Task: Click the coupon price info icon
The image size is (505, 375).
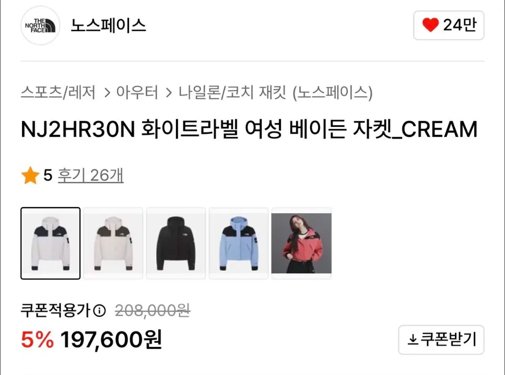Action: [99, 311]
